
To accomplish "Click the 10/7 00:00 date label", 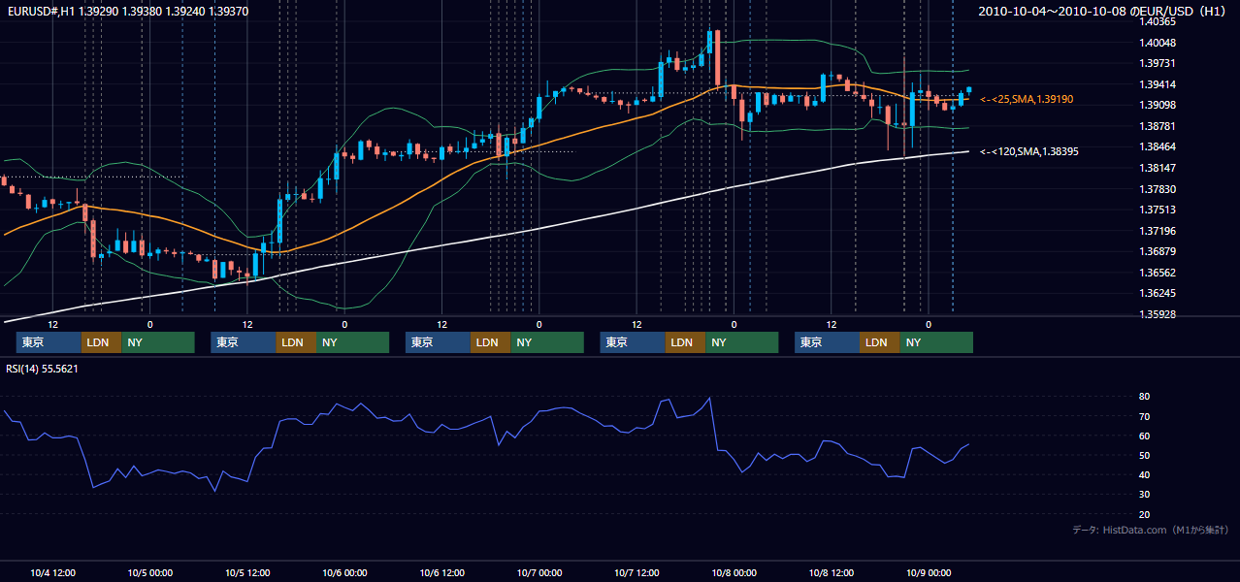I will 538,572.
